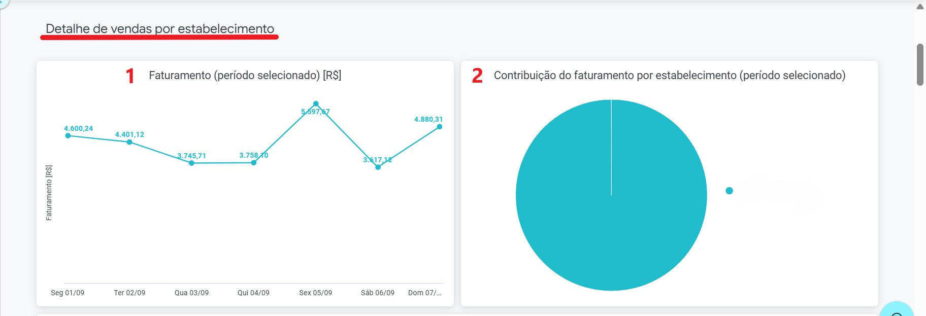This screenshot has width=926, height=316.
Task: Click the 4.880,31 value label
Action: 428,119
